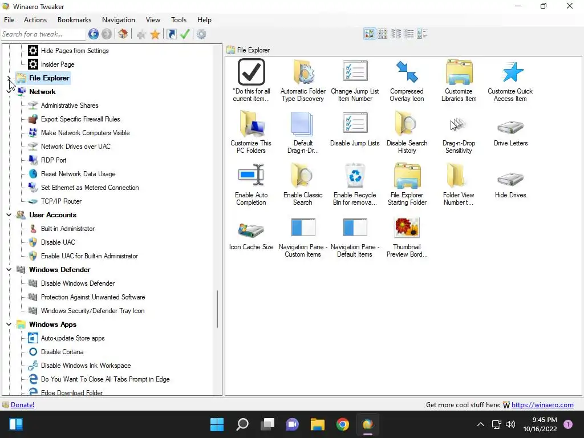Open the Navigation menu

[x=119, y=20]
